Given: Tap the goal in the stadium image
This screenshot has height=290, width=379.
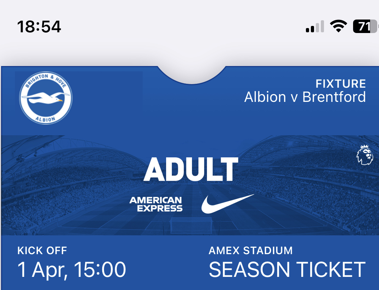Looking at the screenshot, I should click(191, 225).
